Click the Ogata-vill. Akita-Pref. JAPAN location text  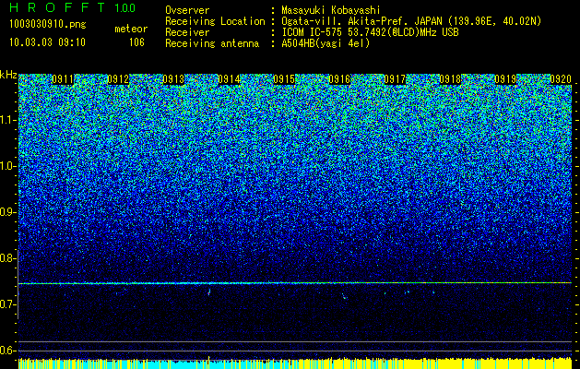click(x=411, y=21)
